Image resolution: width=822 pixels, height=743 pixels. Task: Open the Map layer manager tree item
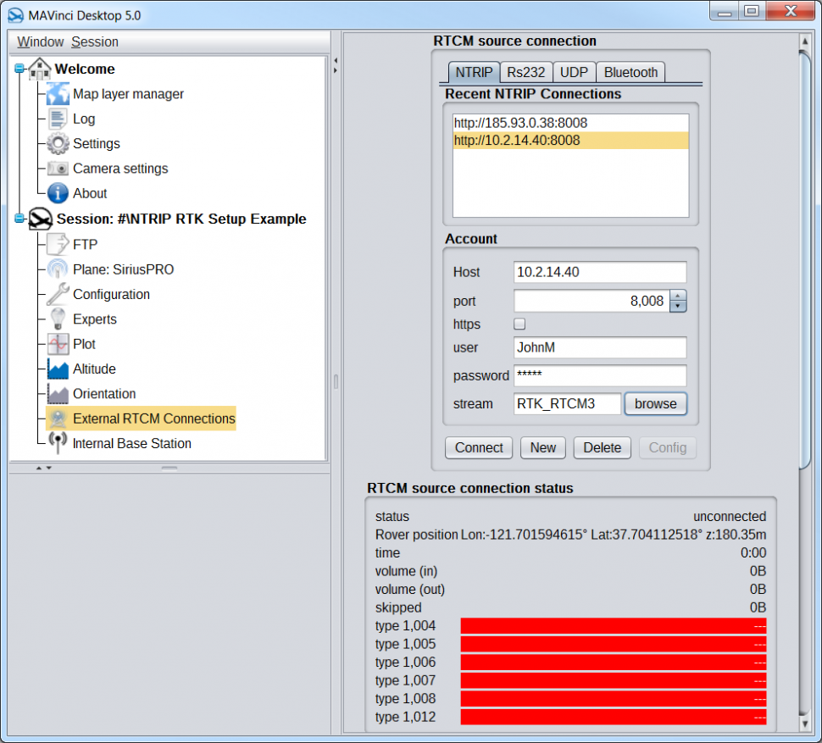(x=129, y=94)
